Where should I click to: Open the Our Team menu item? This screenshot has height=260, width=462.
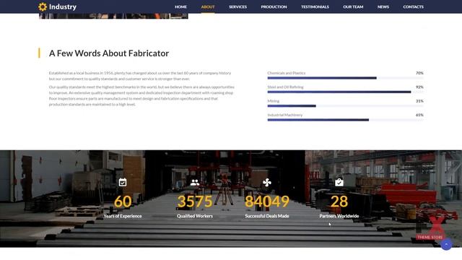353,6
